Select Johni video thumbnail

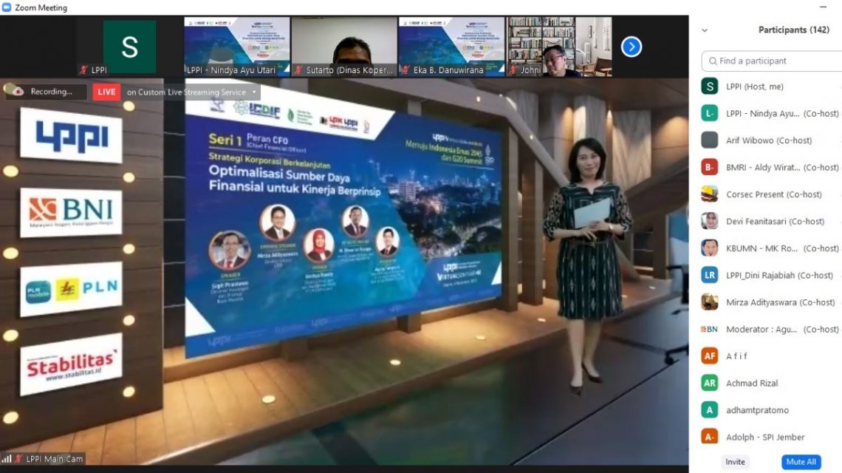[559, 47]
